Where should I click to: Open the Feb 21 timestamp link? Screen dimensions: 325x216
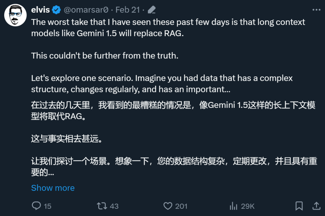pyautogui.click(x=128, y=10)
